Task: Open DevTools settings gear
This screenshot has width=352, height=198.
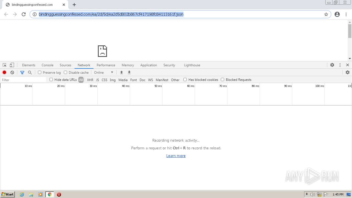Action: [332, 65]
